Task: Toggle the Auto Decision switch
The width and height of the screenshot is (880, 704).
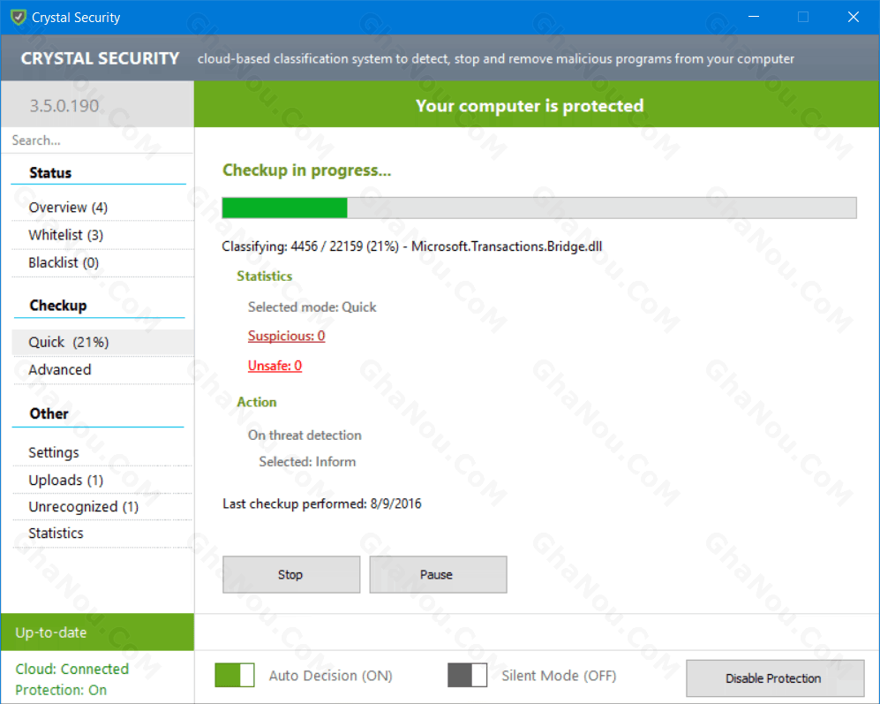Action: 235,675
